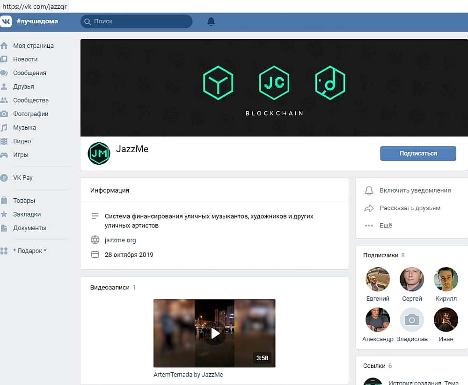
Task: Click the JazzMe group avatar
Action: tap(99, 153)
